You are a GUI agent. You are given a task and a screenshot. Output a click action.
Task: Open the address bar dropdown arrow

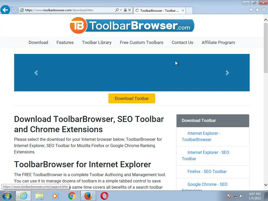pyautogui.click(x=121, y=10)
